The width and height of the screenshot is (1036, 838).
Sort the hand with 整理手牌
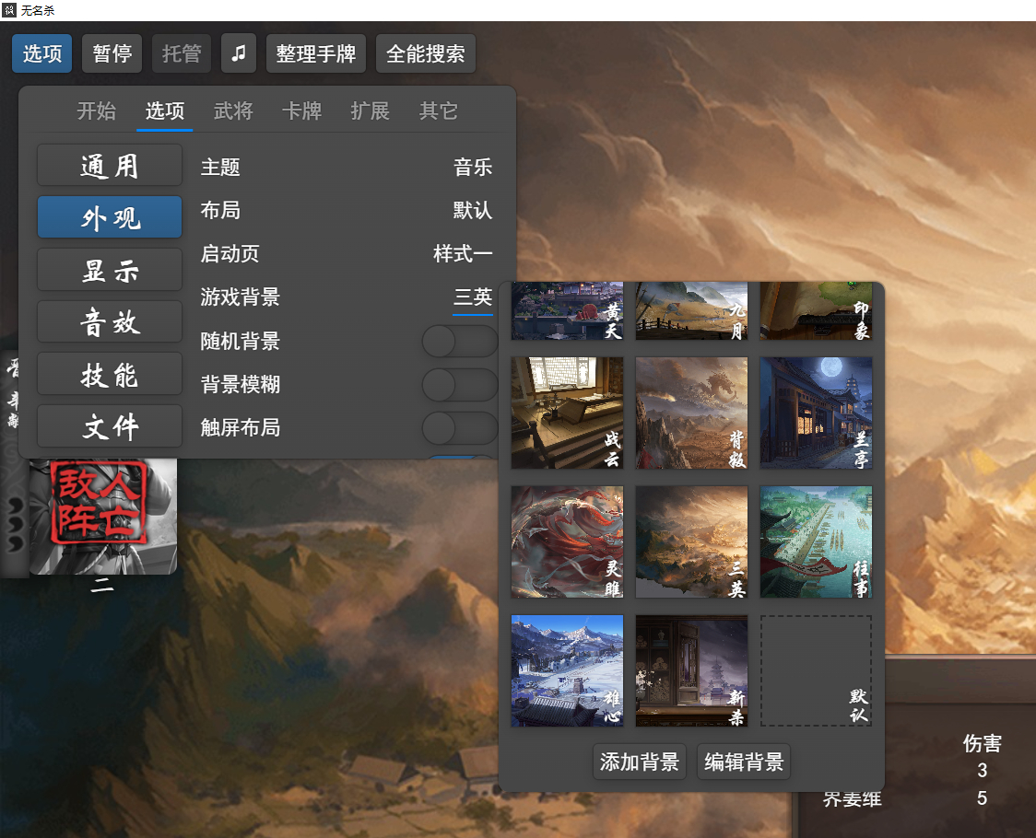pos(316,52)
